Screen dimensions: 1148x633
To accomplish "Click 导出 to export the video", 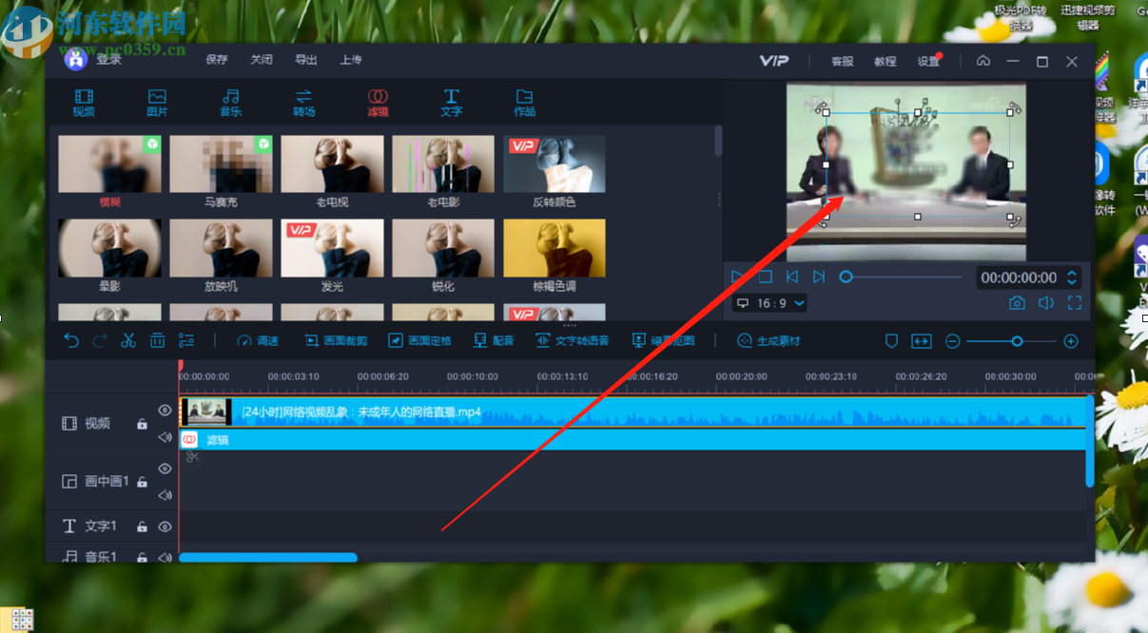I will pyautogui.click(x=306, y=60).
